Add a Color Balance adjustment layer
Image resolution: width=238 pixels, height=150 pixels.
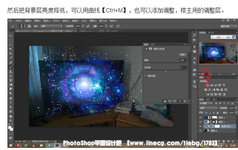(x=209, y=90)
